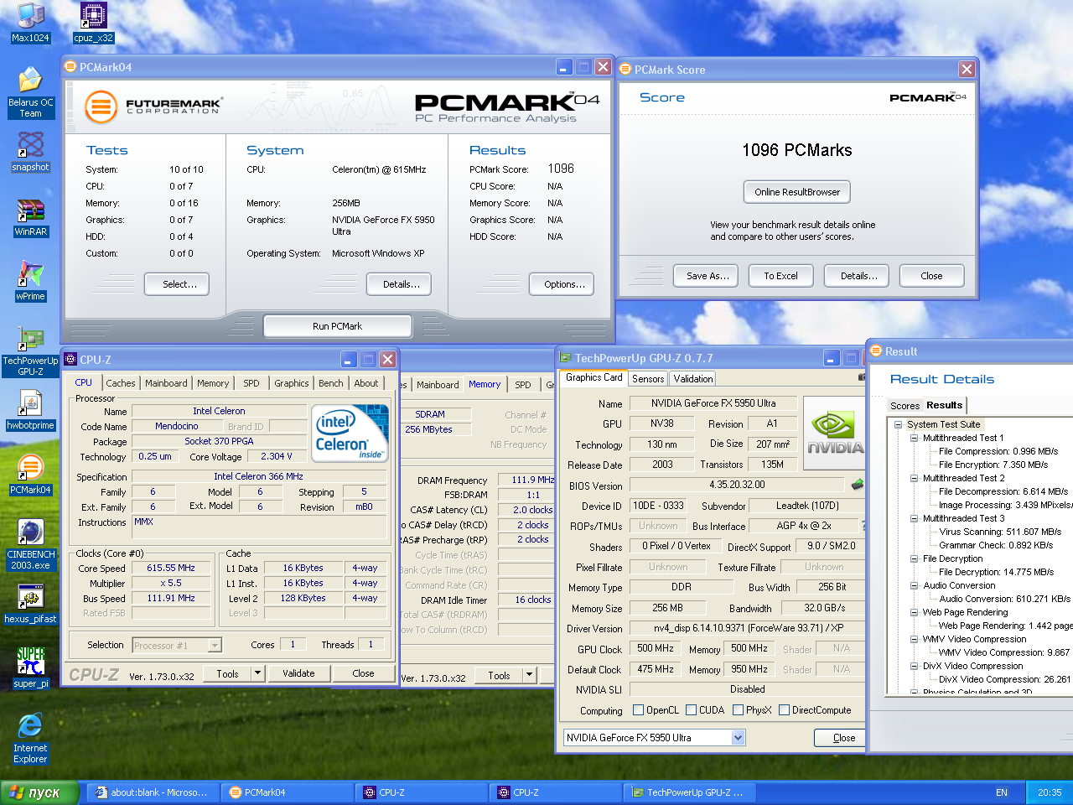The image size is (1073, 805).
Task: Collapse the File Decryption tree node
Action: pos(914,558)
